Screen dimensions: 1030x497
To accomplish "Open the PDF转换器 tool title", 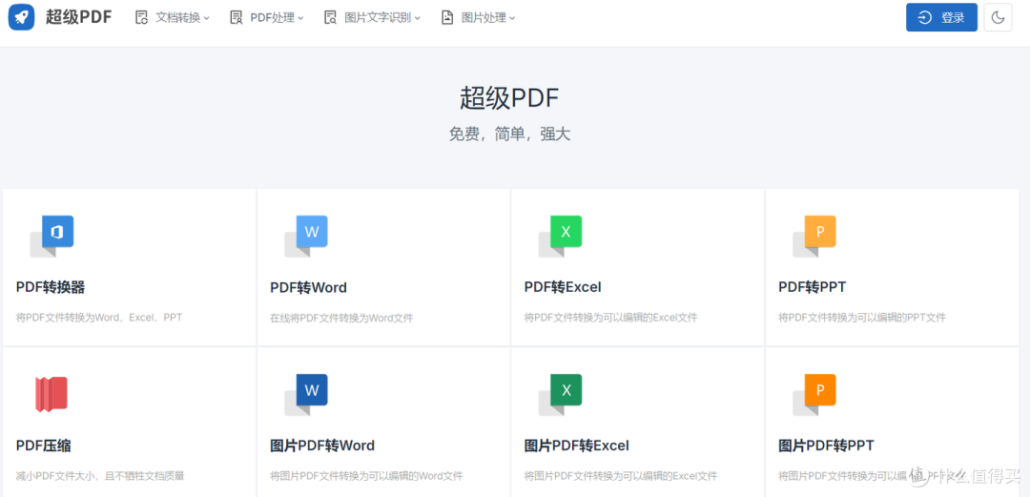I will tap(51, 287).
